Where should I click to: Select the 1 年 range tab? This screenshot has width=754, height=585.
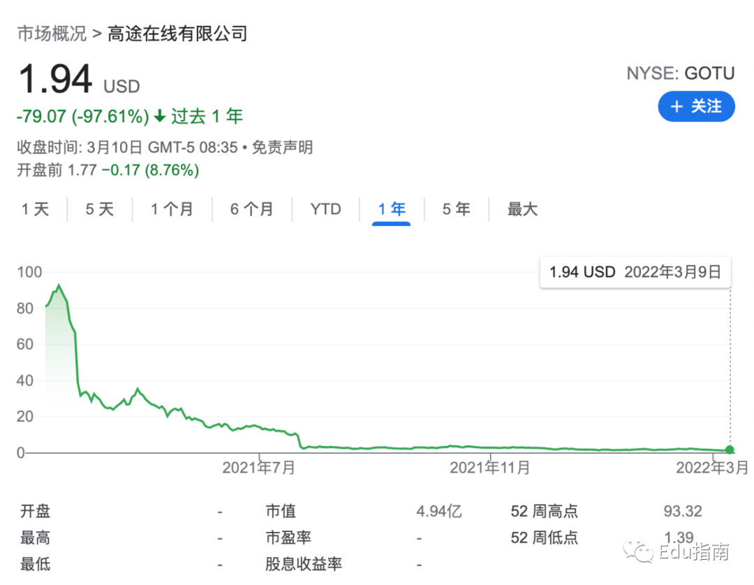[392, 209]
